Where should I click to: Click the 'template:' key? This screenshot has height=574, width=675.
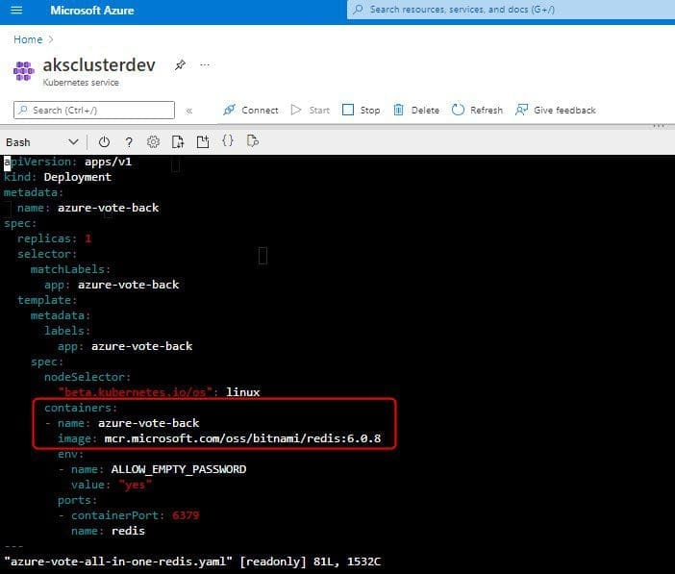click(47, 300)
